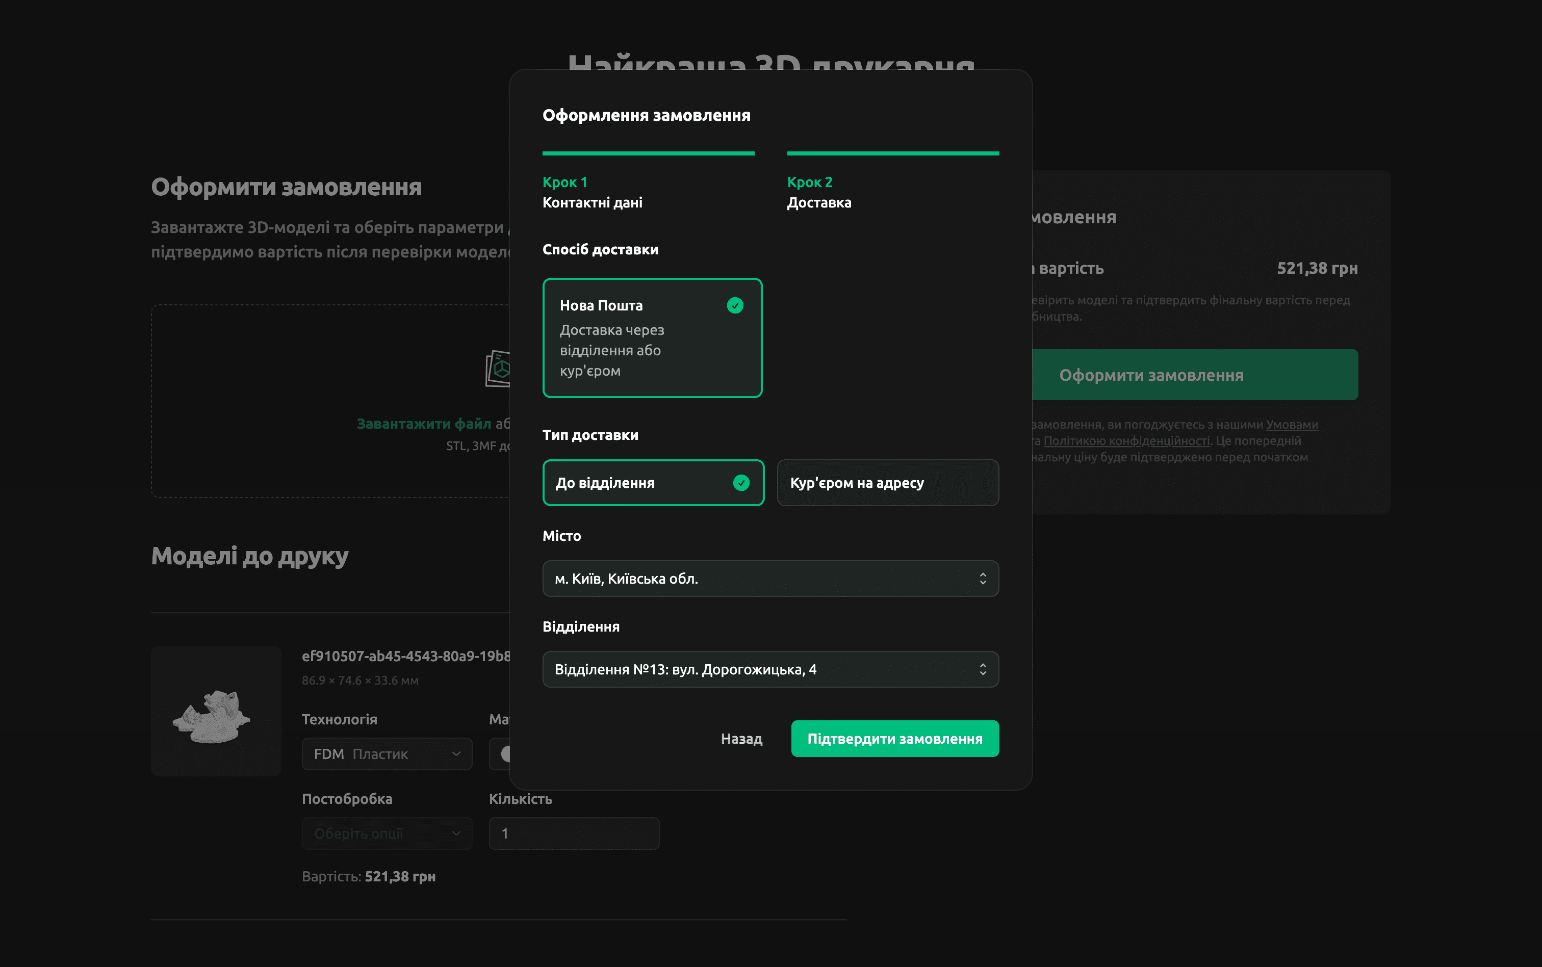1542x967 pixels.
Task: Click the Назад button
Action: (741, 739)
